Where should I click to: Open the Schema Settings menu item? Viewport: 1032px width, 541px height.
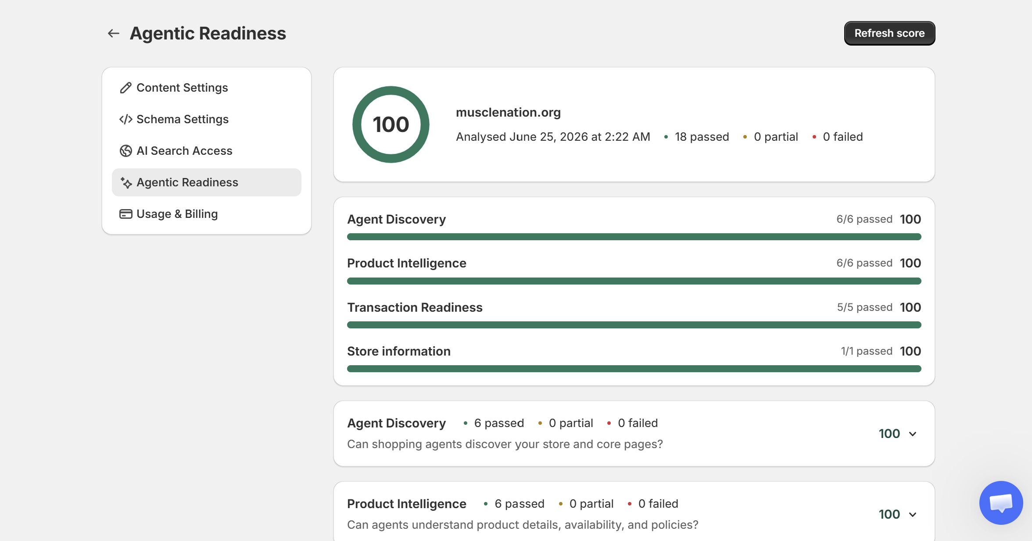[207, 119]
